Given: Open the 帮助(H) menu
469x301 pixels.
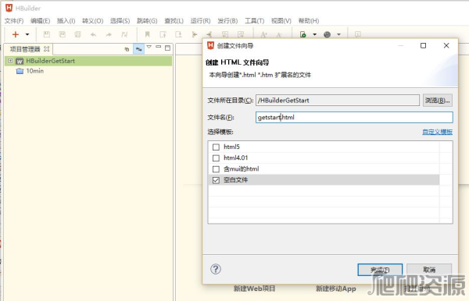Looking at the screenshot, I should click(x=309, y=21).
